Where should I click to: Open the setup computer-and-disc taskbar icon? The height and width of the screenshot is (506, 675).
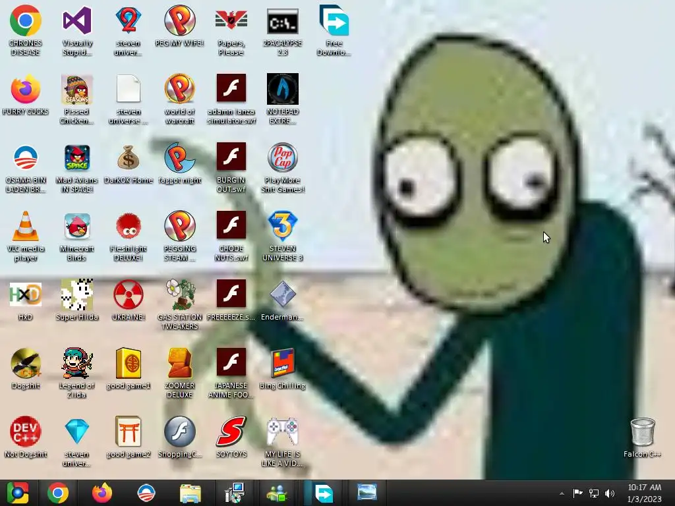coord(235,493)
